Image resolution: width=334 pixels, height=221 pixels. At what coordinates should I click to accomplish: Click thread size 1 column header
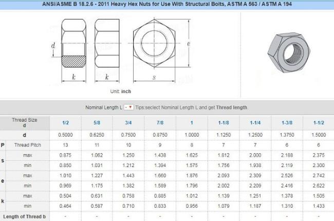(x=192, y=123)
